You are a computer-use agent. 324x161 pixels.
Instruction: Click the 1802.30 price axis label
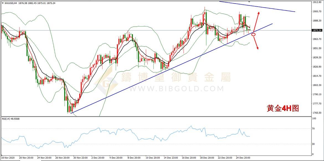pyautogui.click(x=317, y=85)
